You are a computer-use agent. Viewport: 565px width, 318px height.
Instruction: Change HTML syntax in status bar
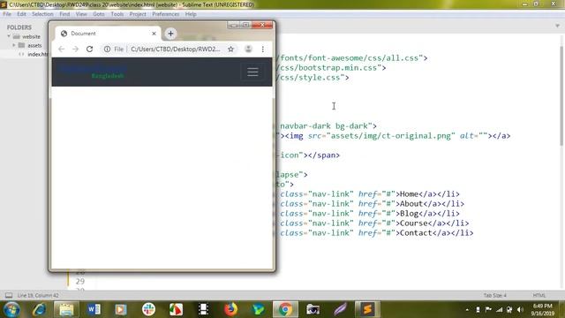(x=539, y=295)
